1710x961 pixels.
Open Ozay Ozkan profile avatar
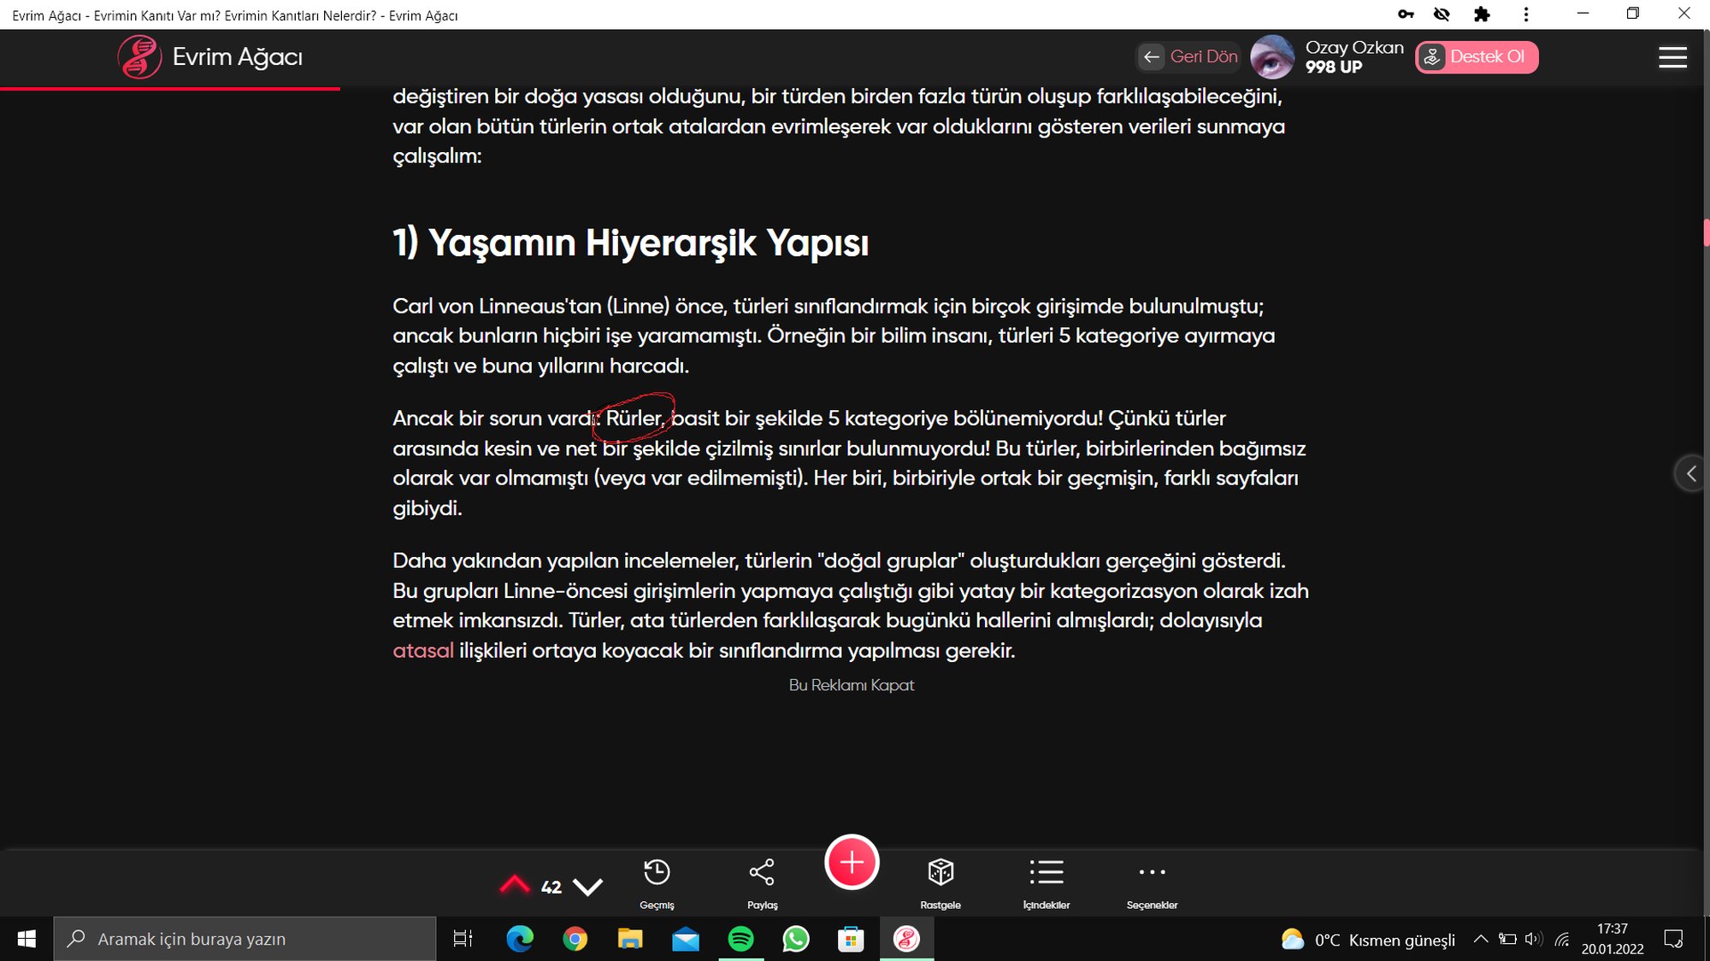tap(1272, 57)
